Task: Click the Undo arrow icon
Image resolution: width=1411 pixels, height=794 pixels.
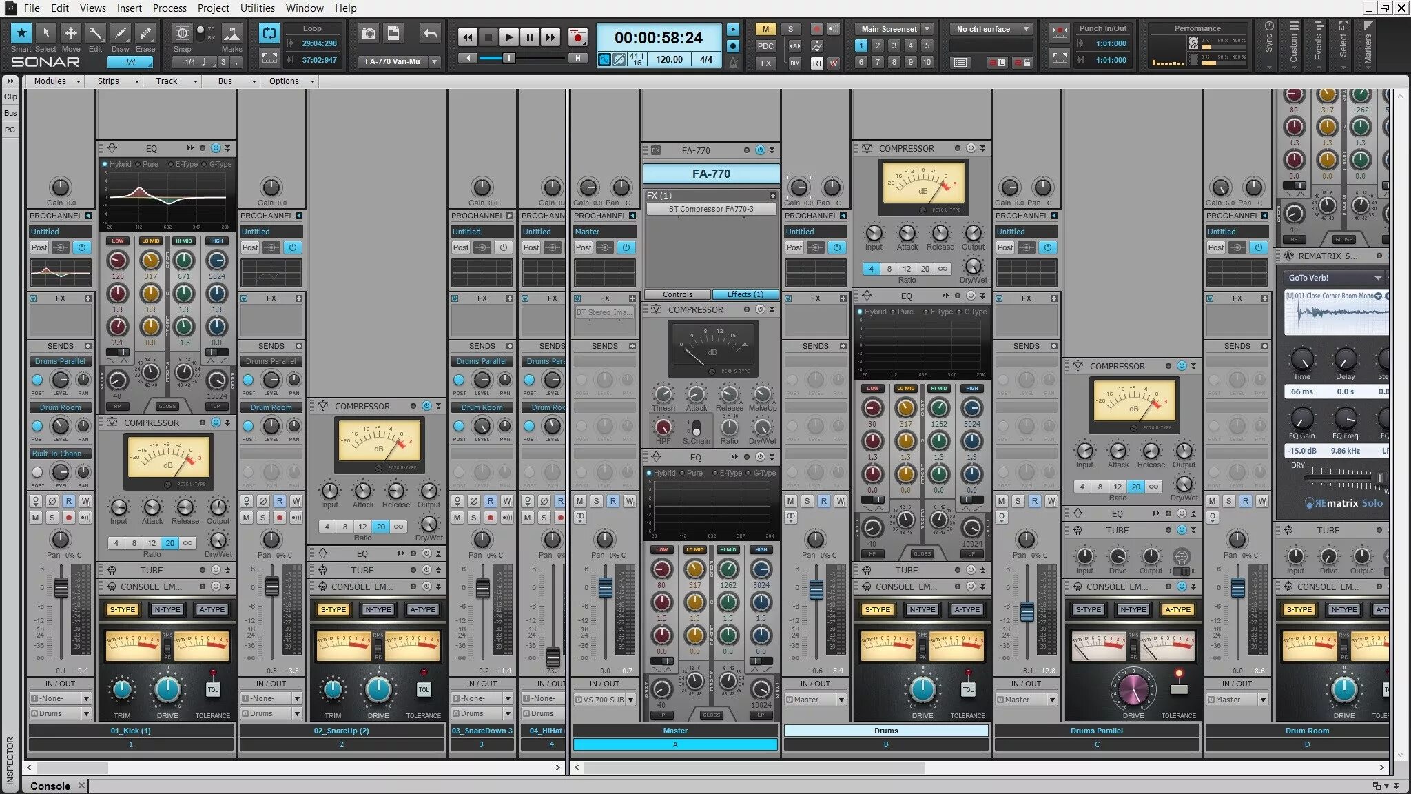Action: (x=430, y=33)
